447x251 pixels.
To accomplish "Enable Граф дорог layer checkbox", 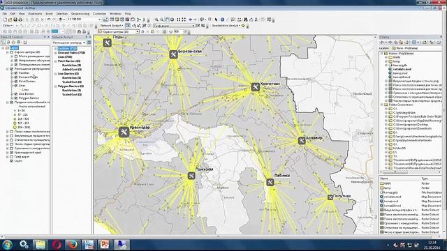I will pyautogui.click(x=12, y=157).
